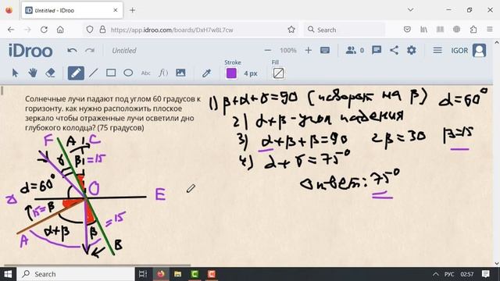Select the eyedropper color picker tool
The width and height of the screenshot is (500, 281).
coord(206,73)
